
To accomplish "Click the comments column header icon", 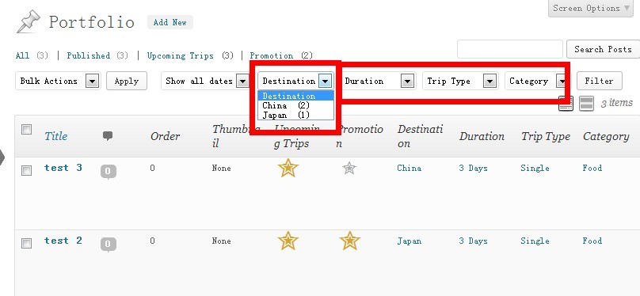I will pos(108,136).
